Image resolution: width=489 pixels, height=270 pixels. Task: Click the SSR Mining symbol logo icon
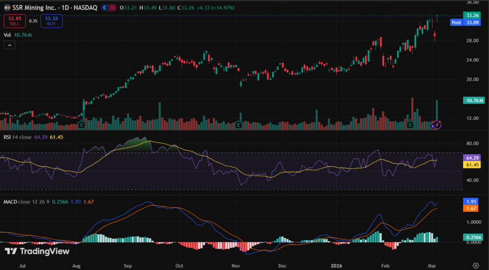click(7, 8)
